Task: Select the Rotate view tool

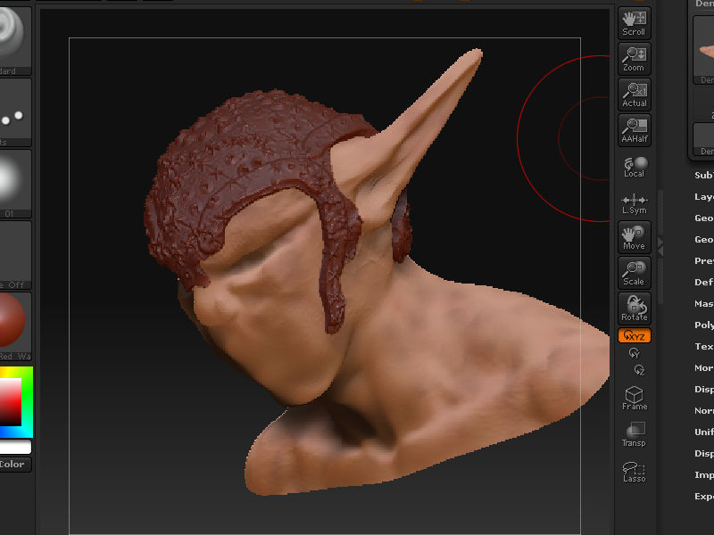Action: 634,309
